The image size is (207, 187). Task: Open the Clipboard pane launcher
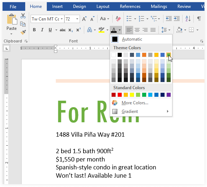pos(26,41)
